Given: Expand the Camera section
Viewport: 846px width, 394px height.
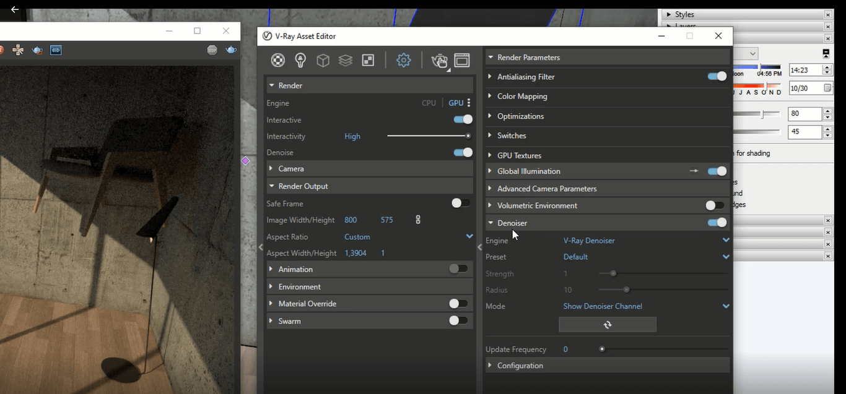Looking at the screenshot, I should (291, 168).
